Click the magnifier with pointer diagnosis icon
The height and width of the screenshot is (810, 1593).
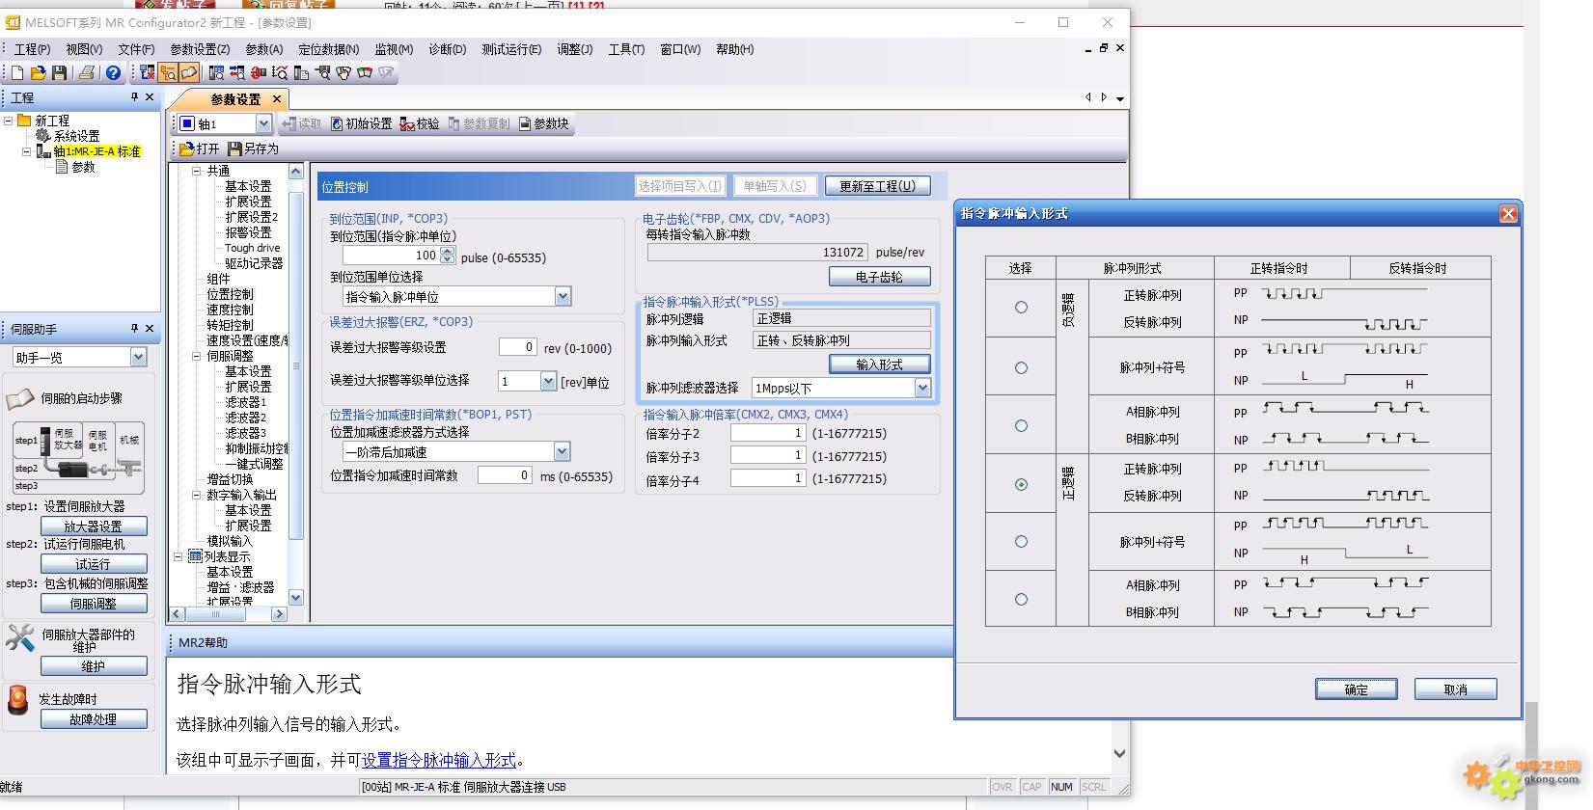pyautogui.click(x=322, y=72)
